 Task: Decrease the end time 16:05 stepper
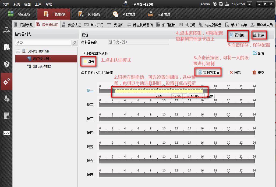tap(202, 98)
